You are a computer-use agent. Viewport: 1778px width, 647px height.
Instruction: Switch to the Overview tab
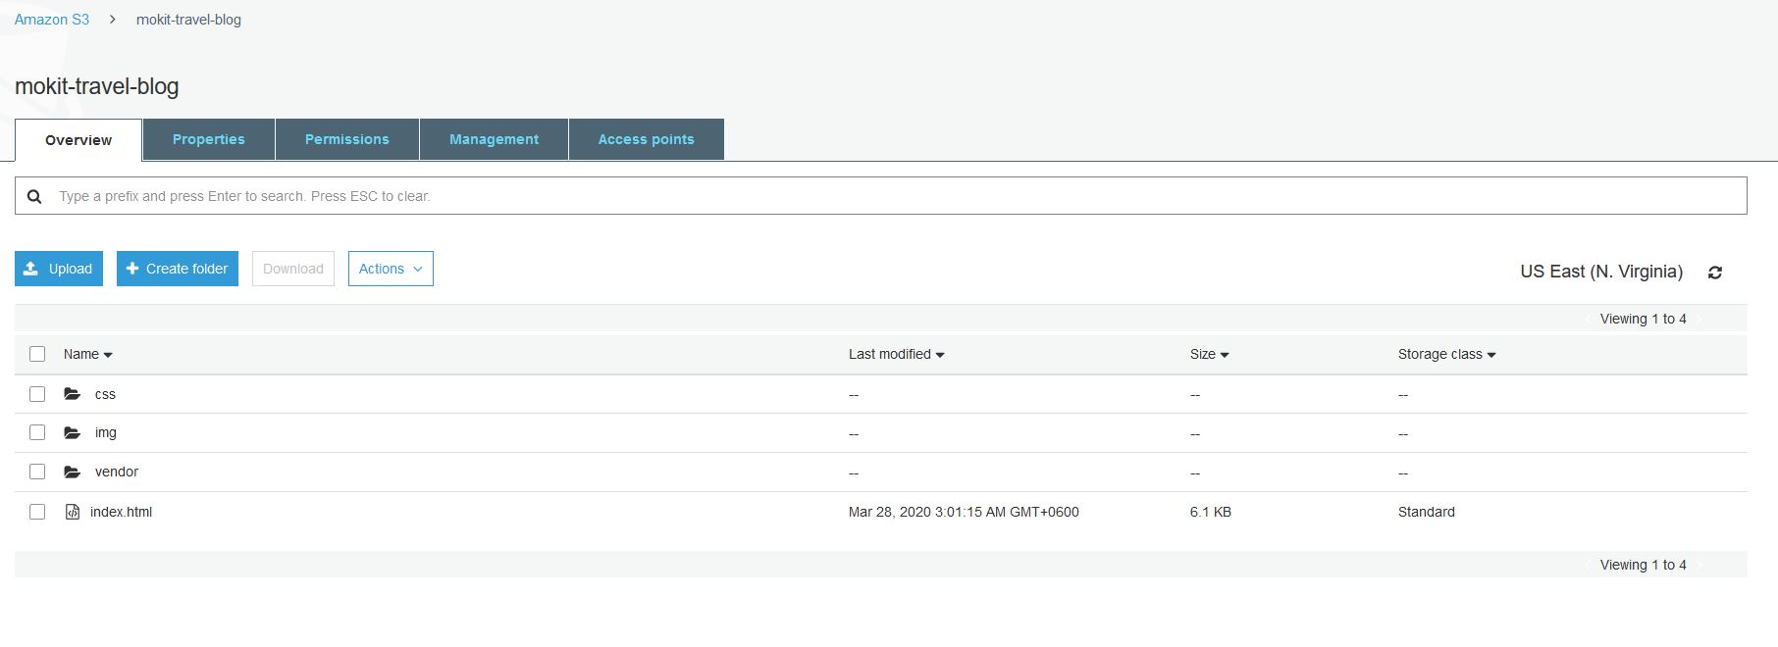[78, 140]
